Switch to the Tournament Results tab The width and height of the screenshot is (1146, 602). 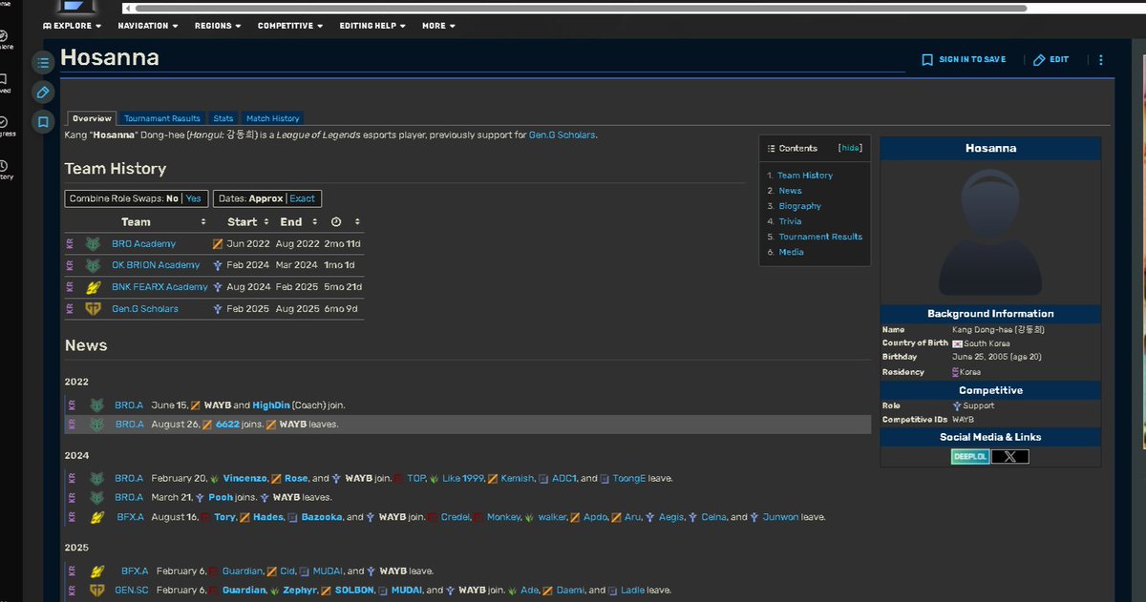coord(162,118)
